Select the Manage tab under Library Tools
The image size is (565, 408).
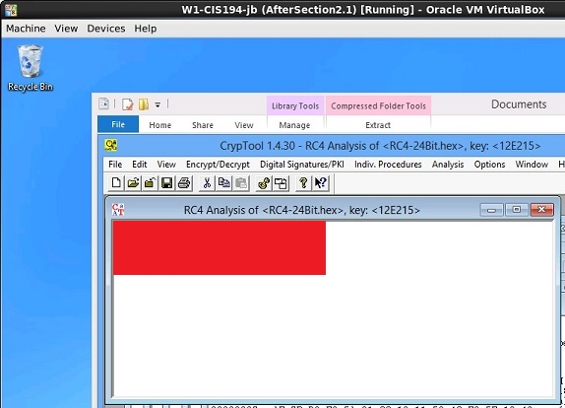tap(294, 125)
